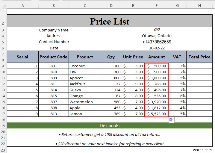Click the Company Name label cell
Viewport: 215px width, 153px height.
pyautogui.click(x=54, y=30)
